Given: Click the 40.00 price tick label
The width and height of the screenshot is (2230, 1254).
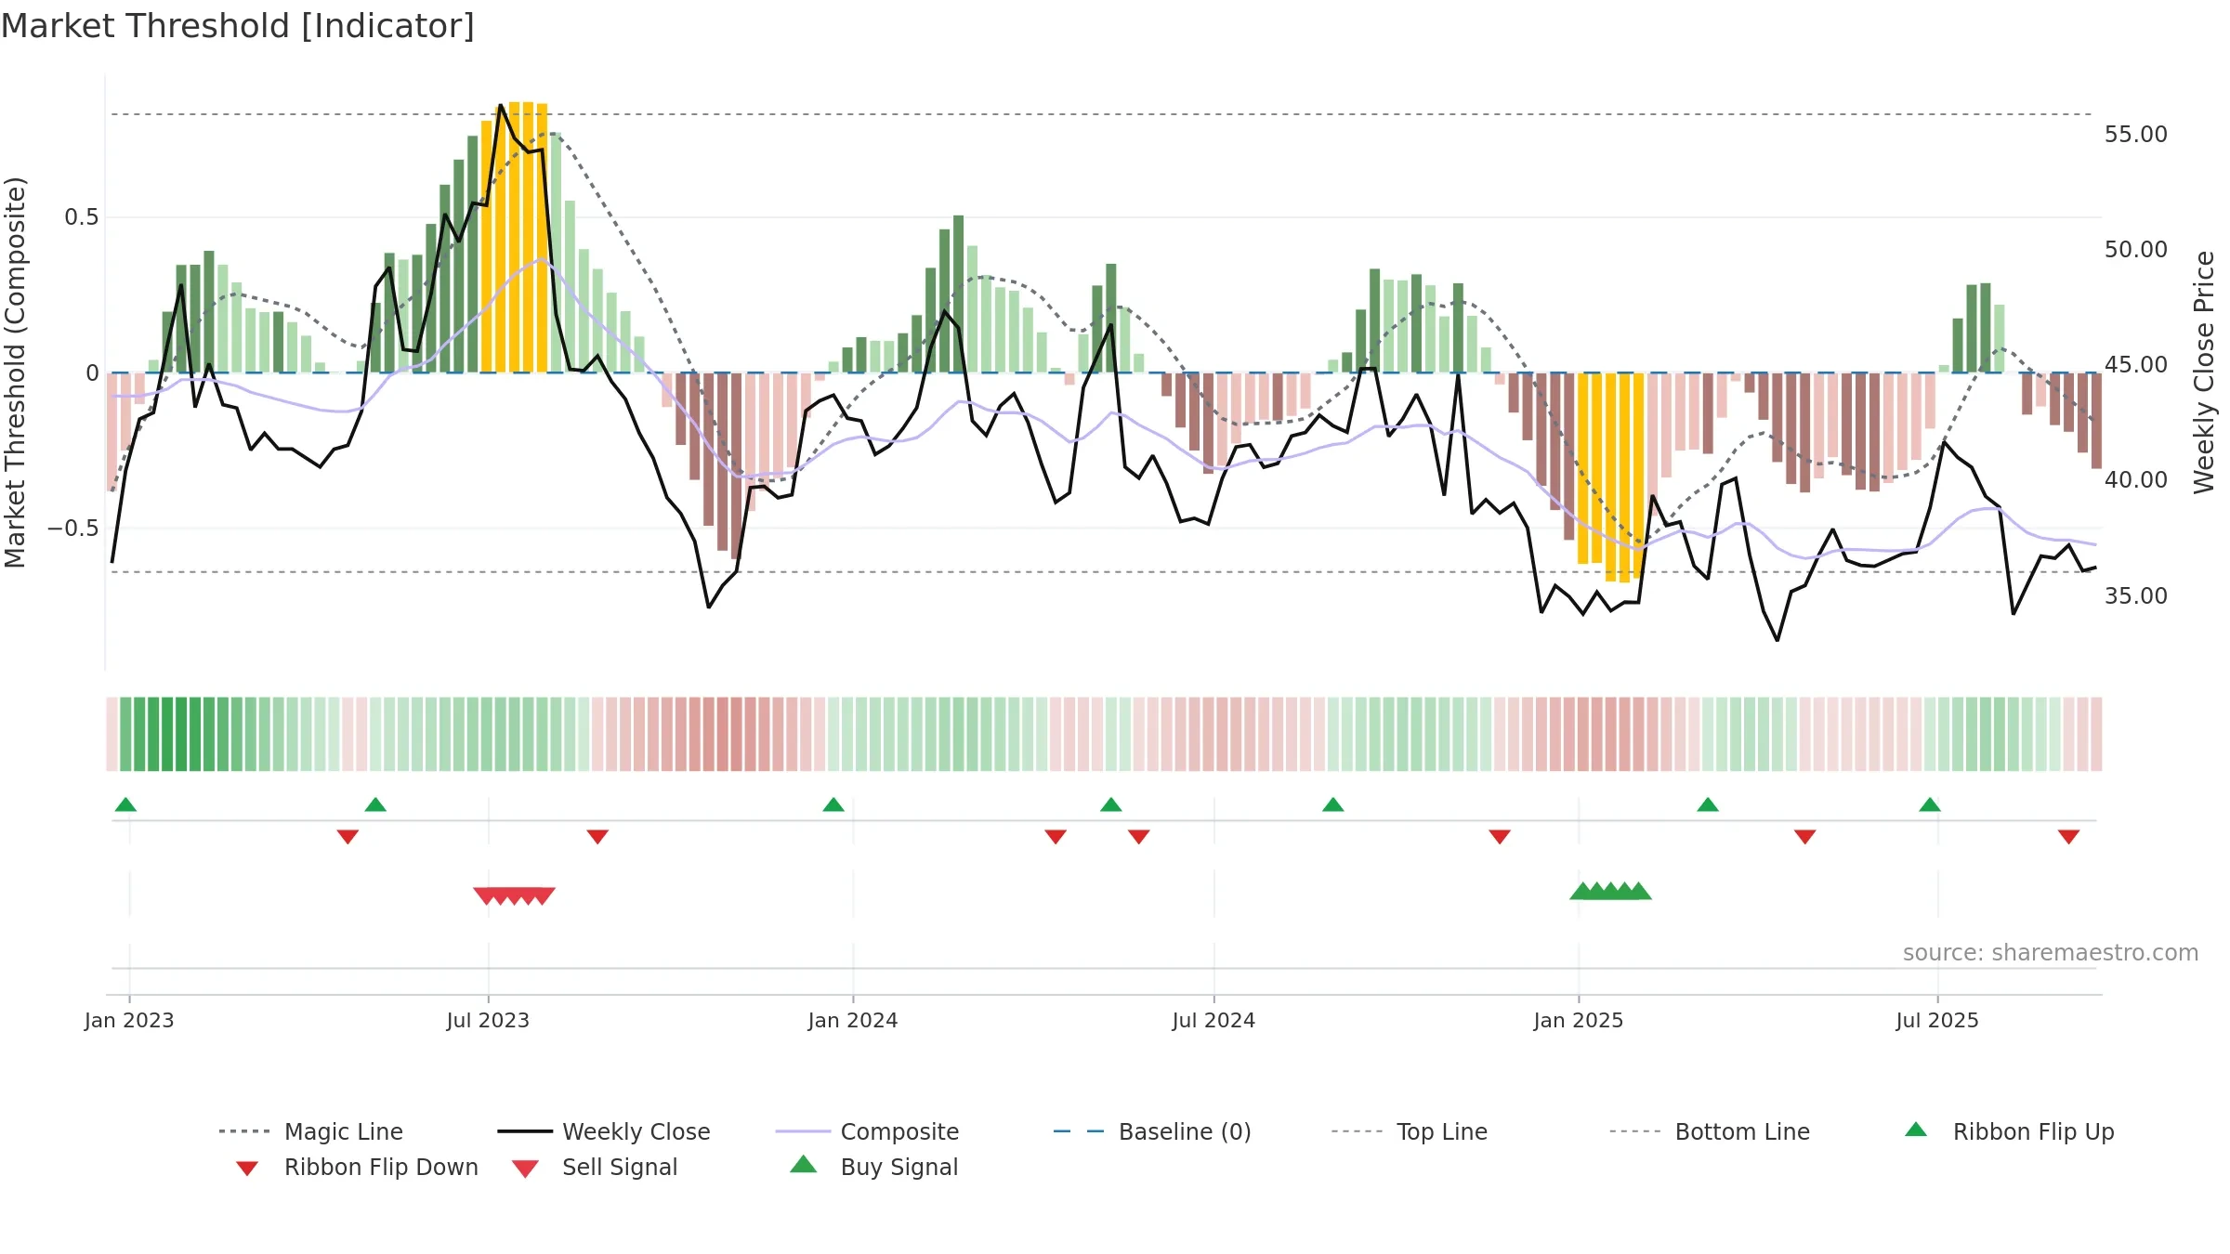Looking at the screenshot, I should point(2136,480).
